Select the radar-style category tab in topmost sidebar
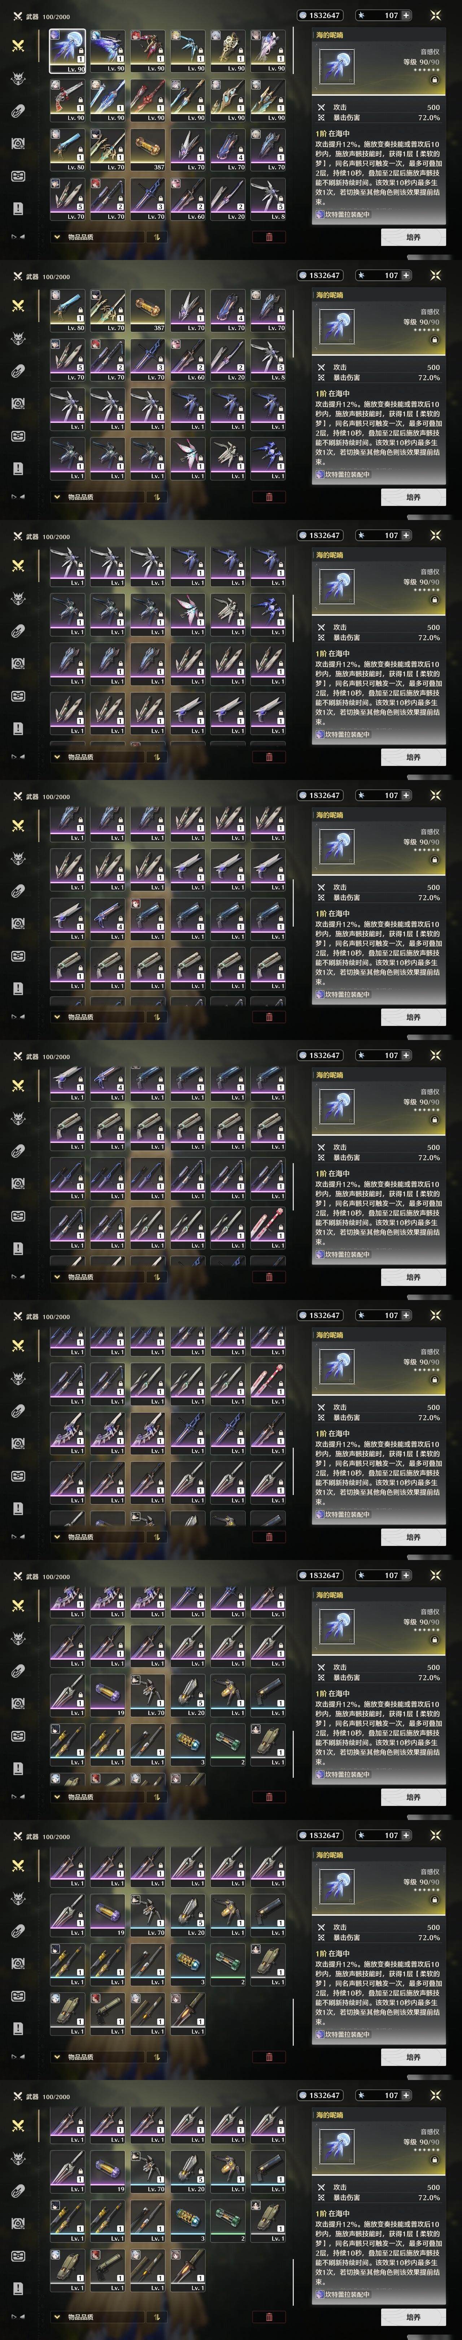Image resolution: width=462 pixels, height=2340 pixels. point(17,143)
